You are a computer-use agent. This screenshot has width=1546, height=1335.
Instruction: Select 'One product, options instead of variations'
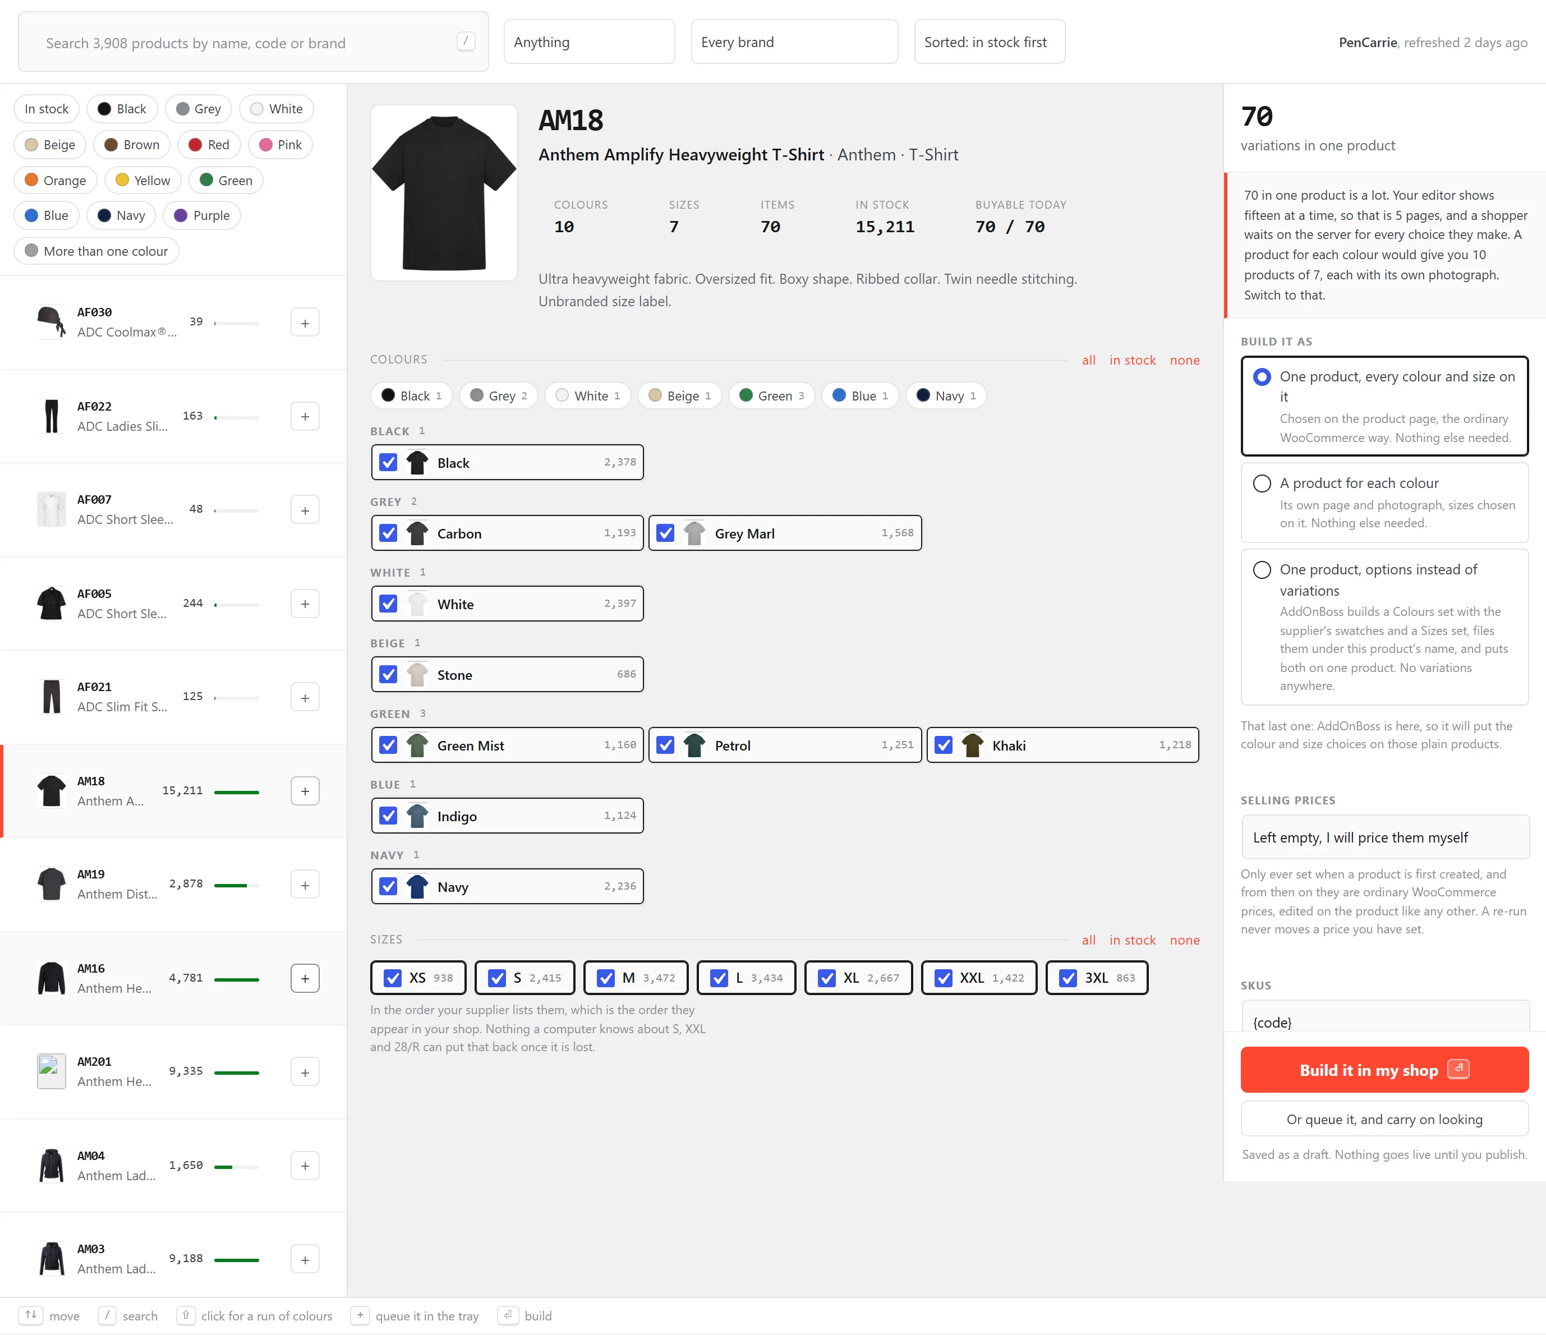[1384, 627]
